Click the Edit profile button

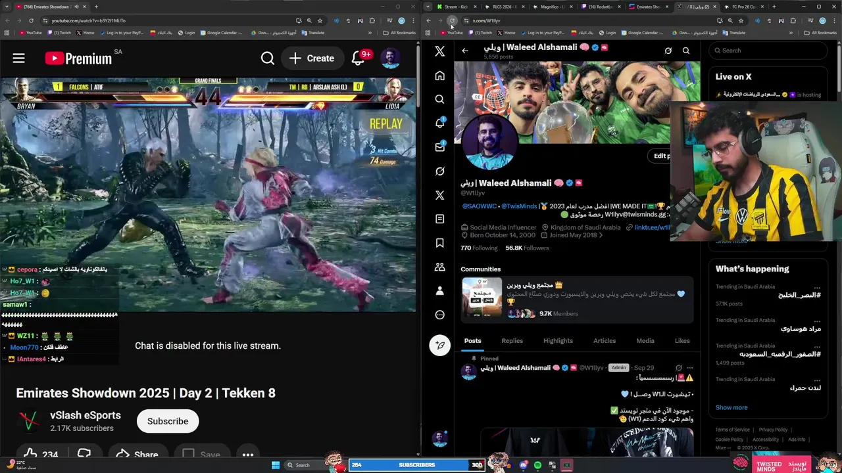tap(659, 156)
